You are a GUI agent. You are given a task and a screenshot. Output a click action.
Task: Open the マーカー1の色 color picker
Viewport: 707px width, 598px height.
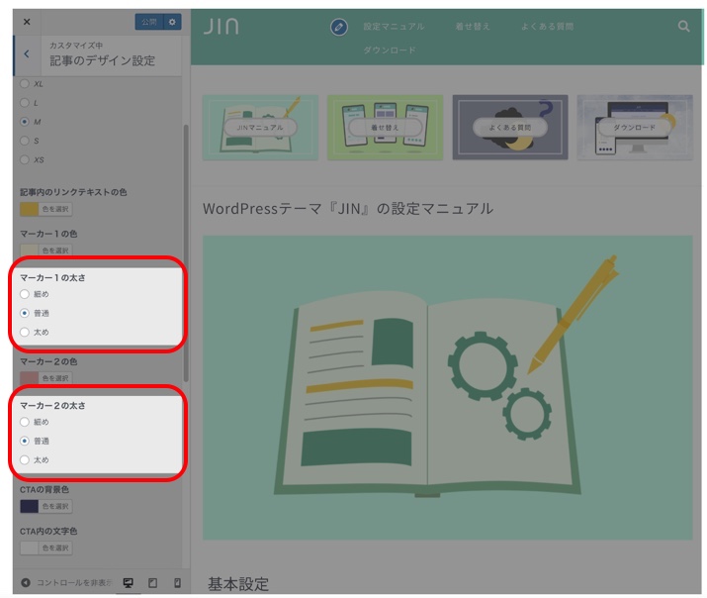pos(46,249)
